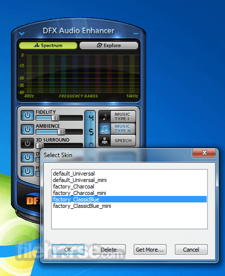
Task: Minimize the DFX Audio Enhancer window
Action: tap(136, 33)
